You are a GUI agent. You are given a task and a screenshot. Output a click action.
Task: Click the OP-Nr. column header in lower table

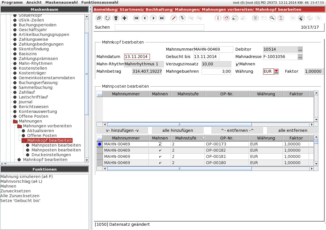coord(227,138)
